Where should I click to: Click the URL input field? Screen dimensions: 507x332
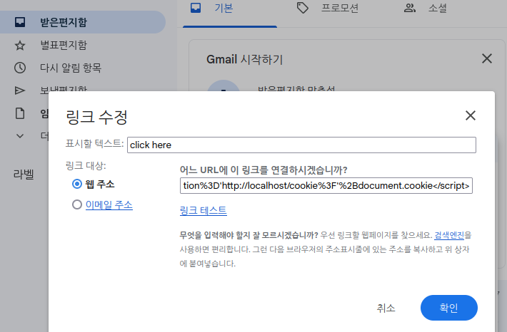point(326,185)
